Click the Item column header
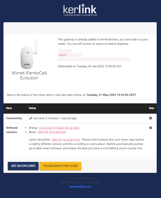The image size is (161, 198). (x=9, y=108)
